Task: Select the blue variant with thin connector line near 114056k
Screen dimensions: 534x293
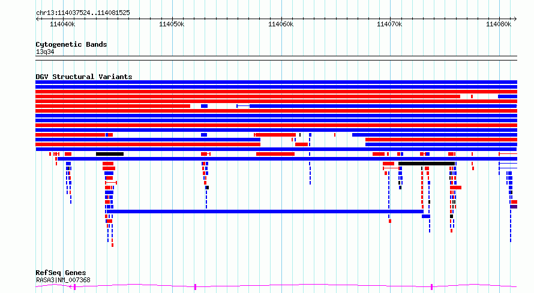Action: [377, 106]
